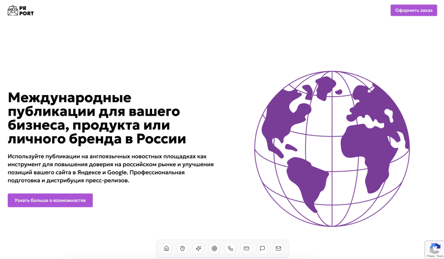Open the chat bubble dock icon
The width and height of the screenshot is (444, 259).
tap(263, 248)
